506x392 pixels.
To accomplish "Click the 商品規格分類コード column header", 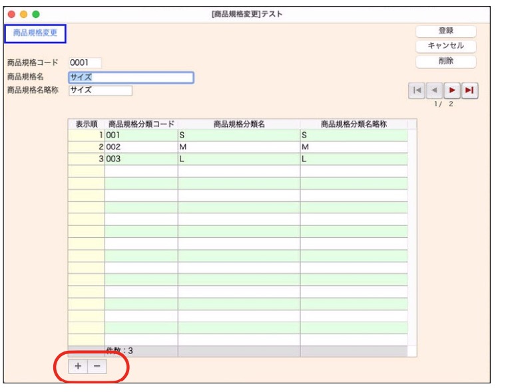I will pyautogui.click(x=141, y=124).
